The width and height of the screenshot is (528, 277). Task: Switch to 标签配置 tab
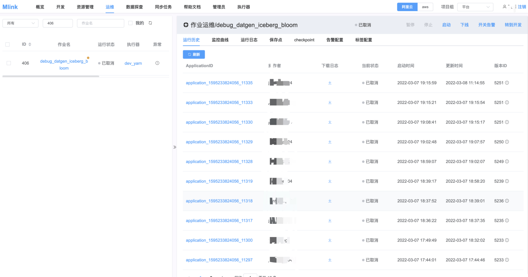click(x=363, y=40)
